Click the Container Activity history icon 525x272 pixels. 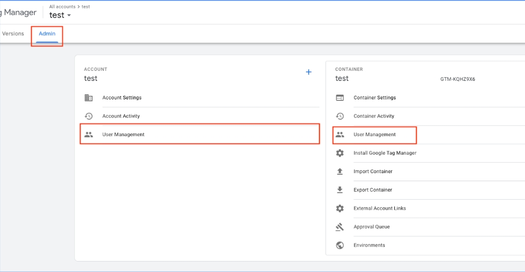pos(340,116)
